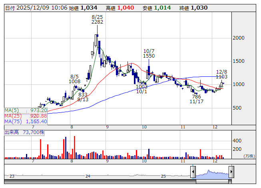Click the 10/7 1550 high annotation
The height and width of the screenshot is (188, 261).
click(x=149, y=54)
